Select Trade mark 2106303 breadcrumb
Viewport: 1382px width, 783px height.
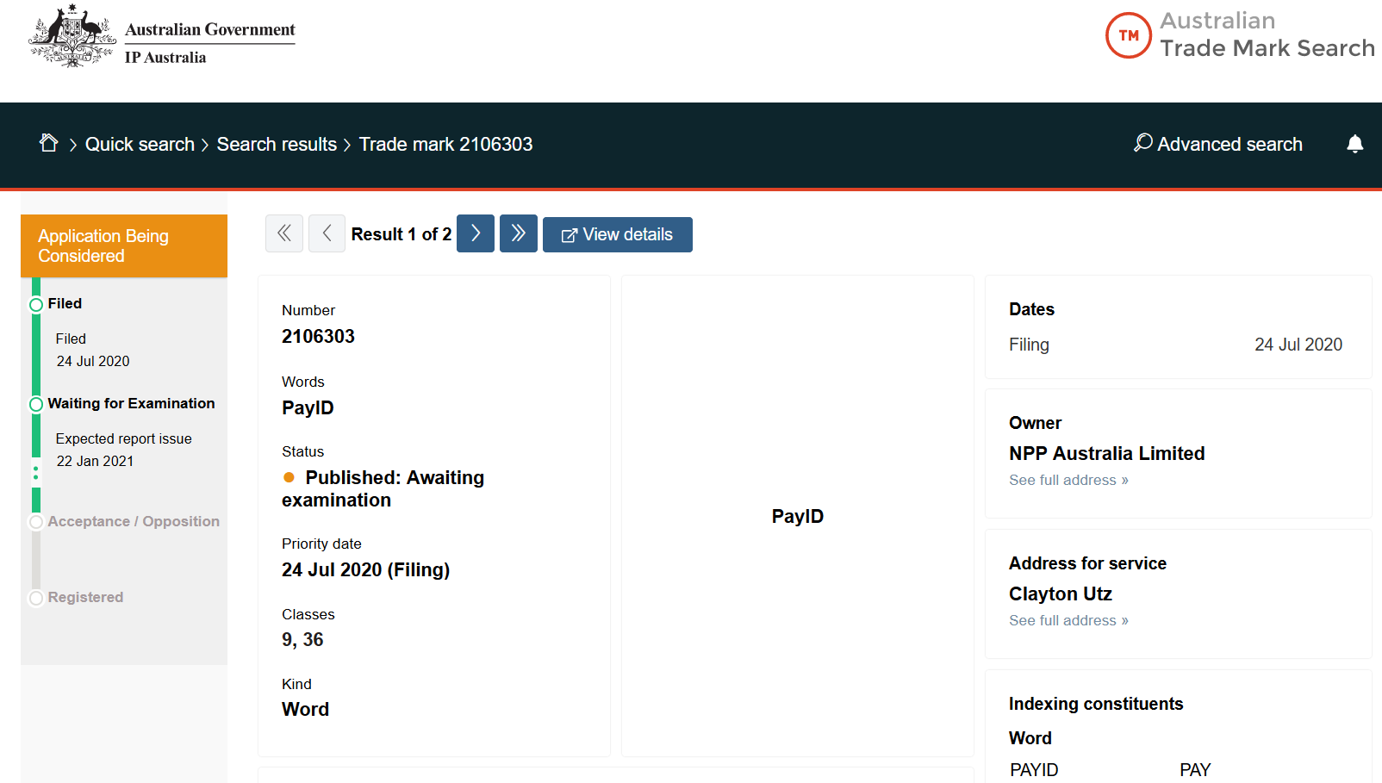pyautogui.click(x=445, y=144)
